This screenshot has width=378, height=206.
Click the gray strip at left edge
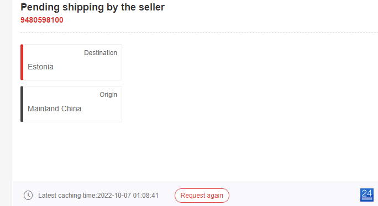coord(6,103)
